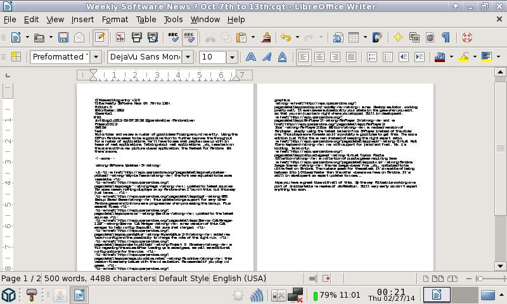Click the New document icon
This screenshot has height=304, width=507.
click(16, 37)
